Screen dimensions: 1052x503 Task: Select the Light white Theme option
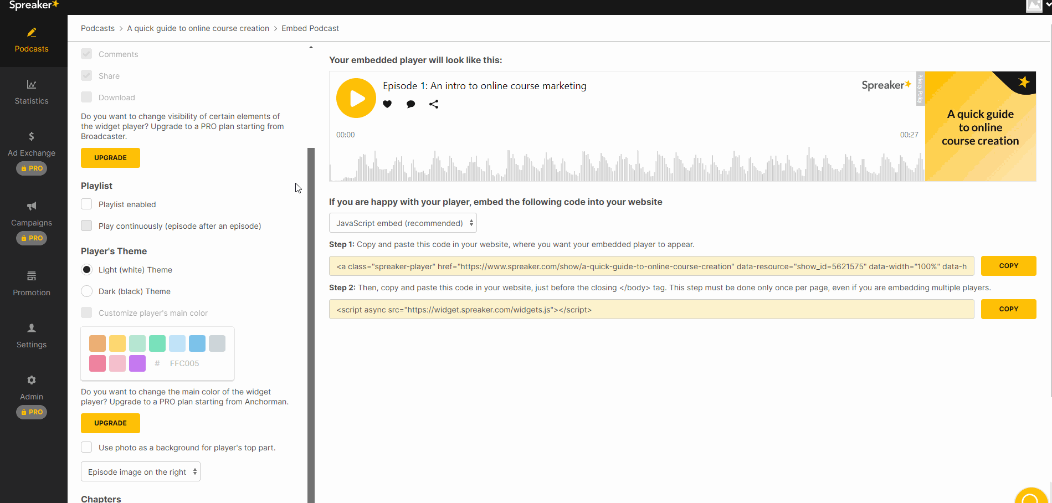tap(86, 269)
